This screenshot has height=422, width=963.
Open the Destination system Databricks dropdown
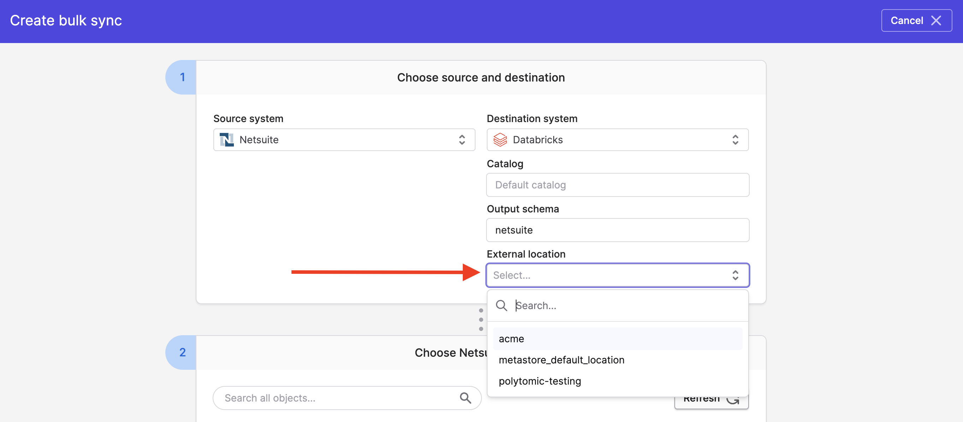618,140
